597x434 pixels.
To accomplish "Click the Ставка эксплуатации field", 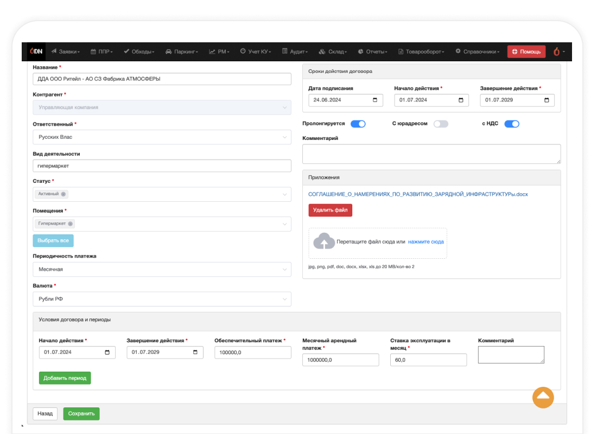I will coord(428,360).
